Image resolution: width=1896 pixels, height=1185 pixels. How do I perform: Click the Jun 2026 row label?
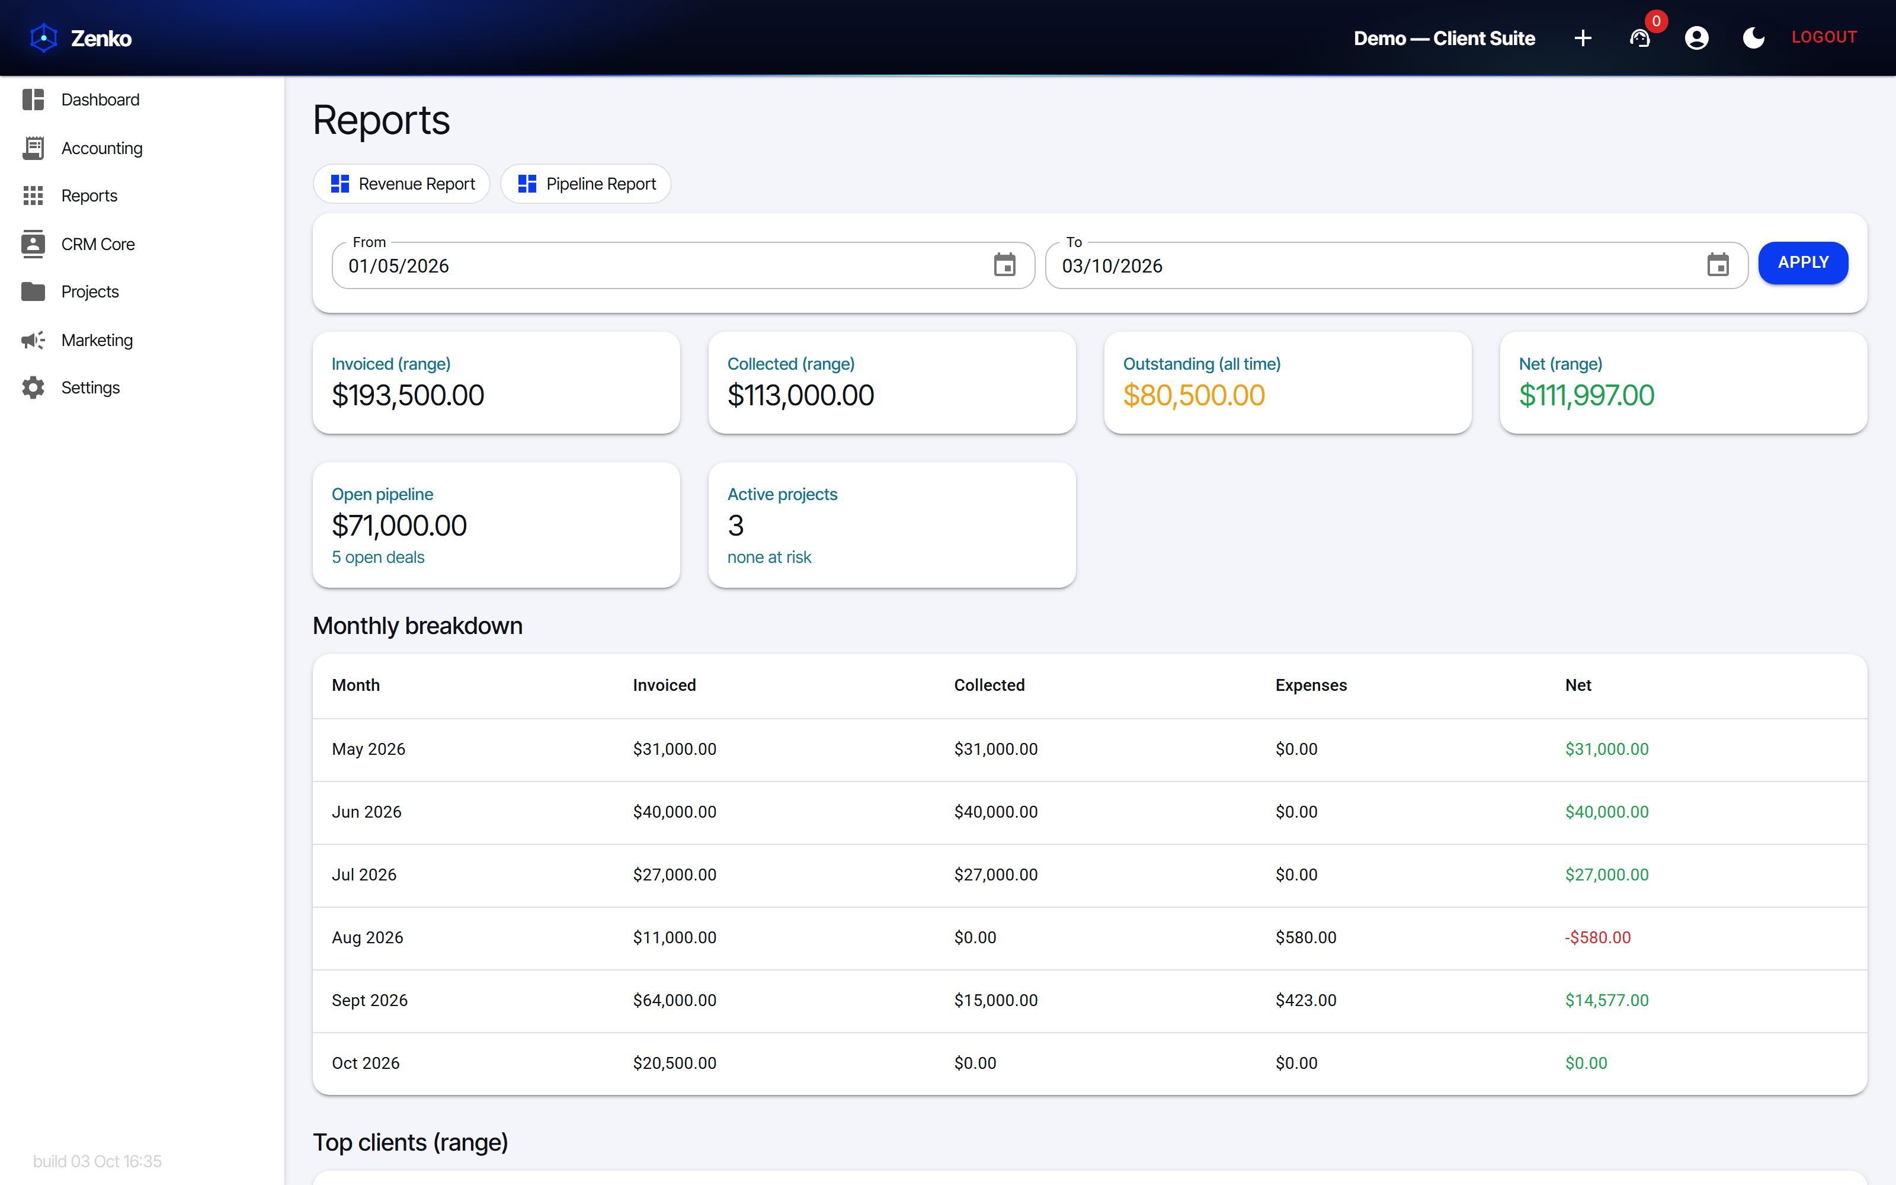[x=367, y=812]
